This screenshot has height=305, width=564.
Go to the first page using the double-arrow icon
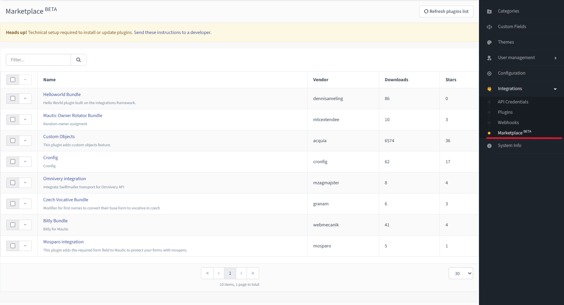[207, 273]
